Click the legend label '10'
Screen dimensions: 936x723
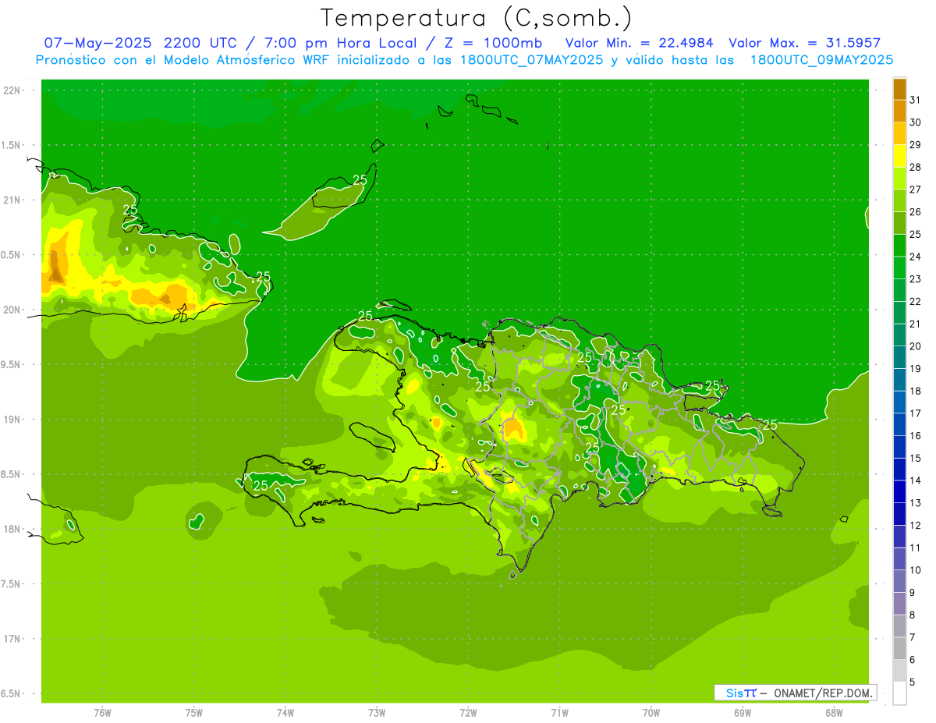915,569
